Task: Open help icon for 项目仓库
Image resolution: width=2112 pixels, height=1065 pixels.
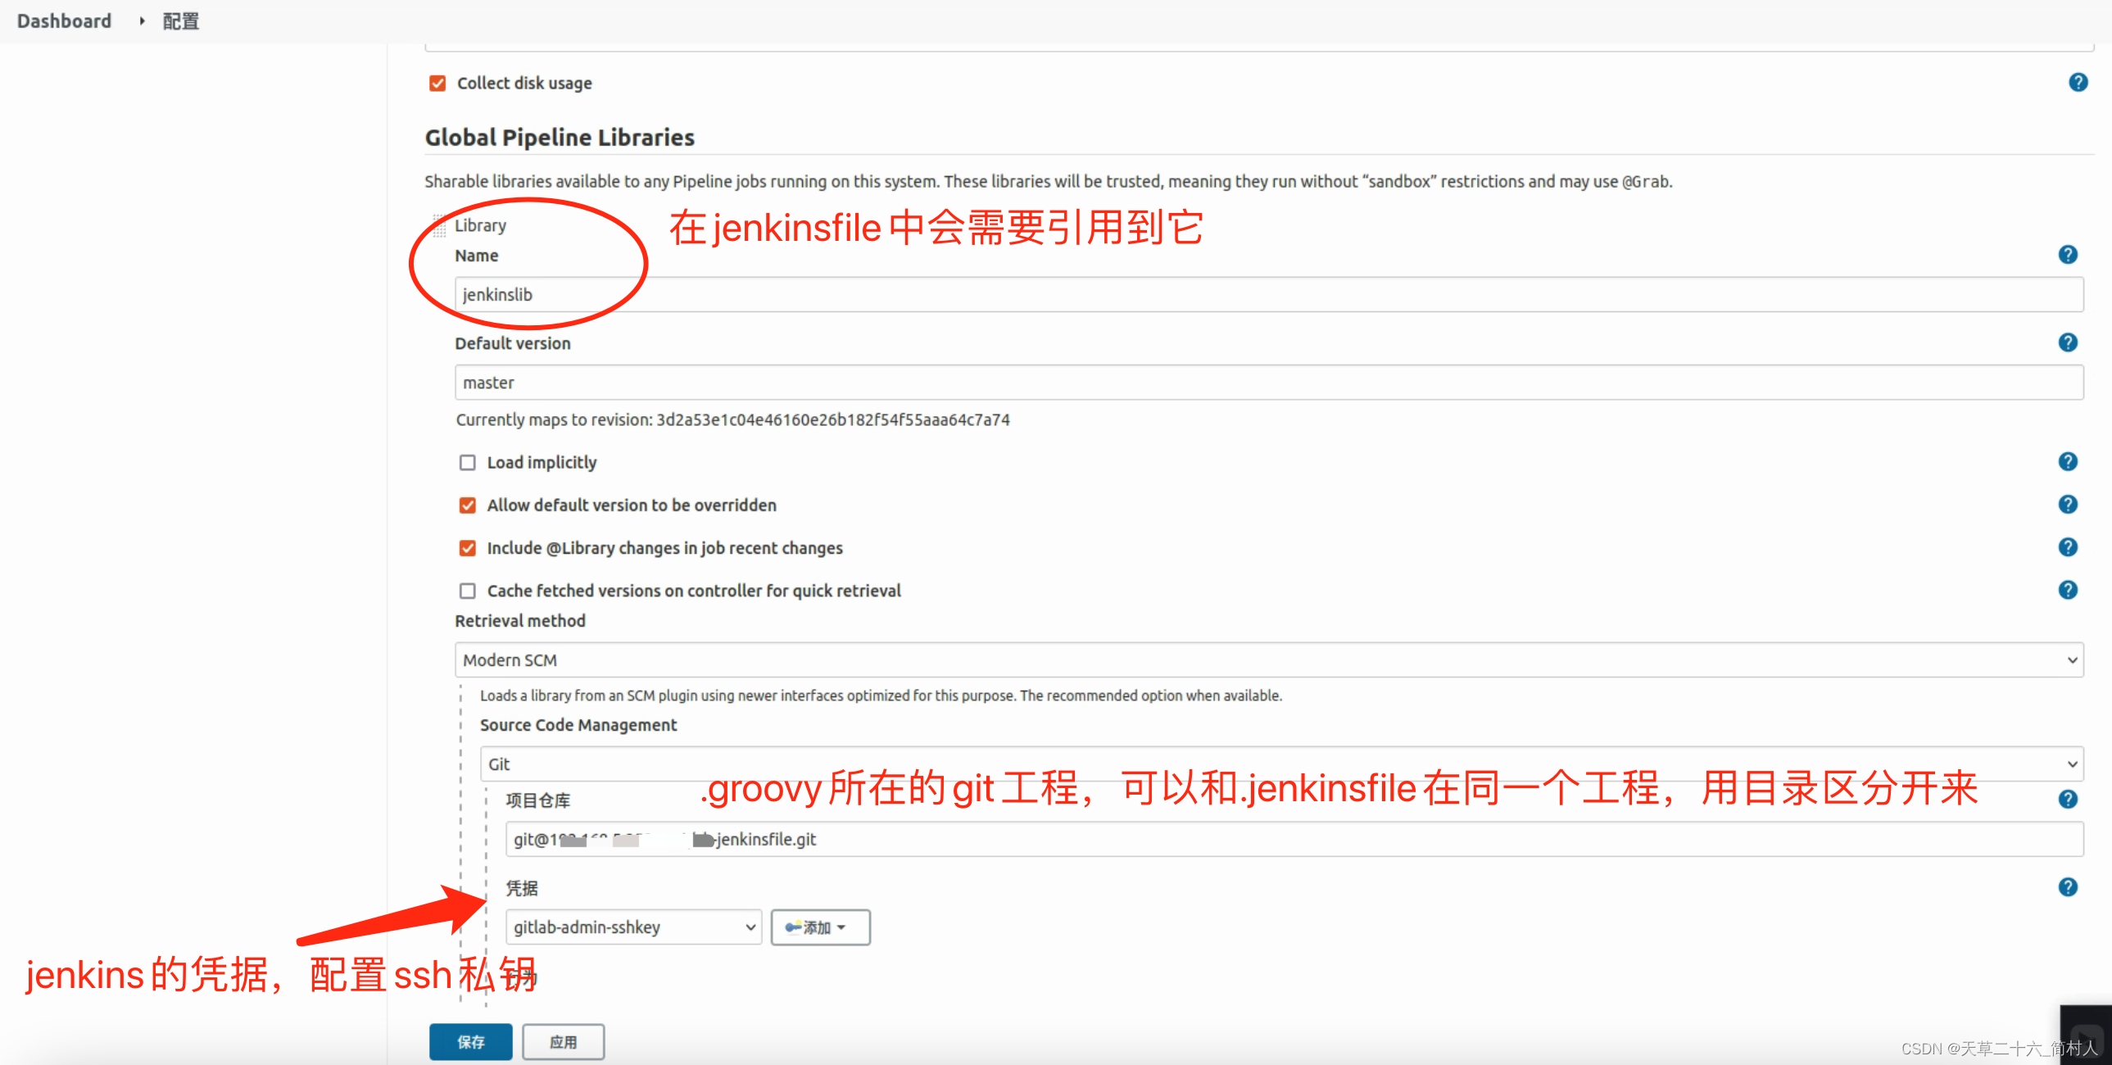Action: click(x=2068, y=799)
